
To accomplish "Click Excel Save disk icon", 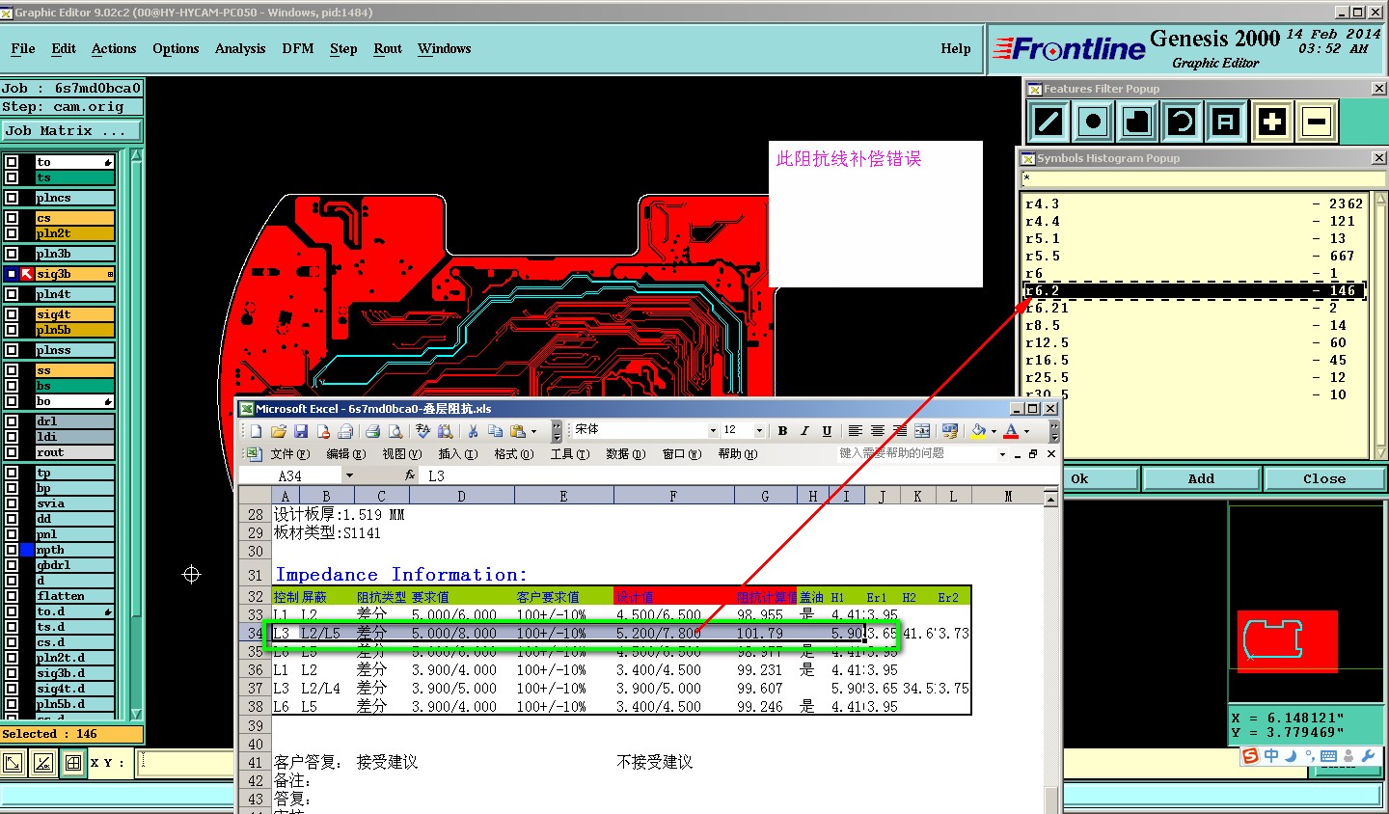I will (301, 431).
